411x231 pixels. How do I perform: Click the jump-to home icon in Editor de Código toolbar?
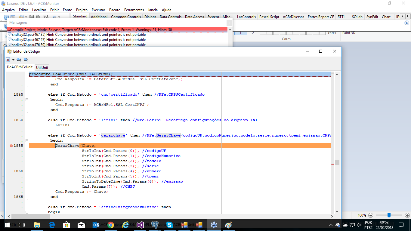point(8,60)
